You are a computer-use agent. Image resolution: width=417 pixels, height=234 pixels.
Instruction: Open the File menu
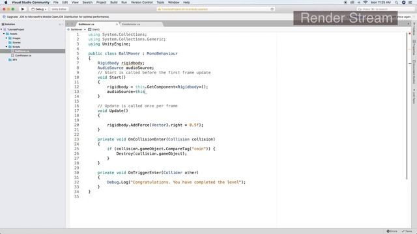pos(55,2)
